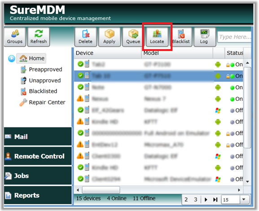Image resolution: width=259 pixels, height=211 pixels.
Task: Select the Full Android on Emulator row
Action: coord(158,133)
